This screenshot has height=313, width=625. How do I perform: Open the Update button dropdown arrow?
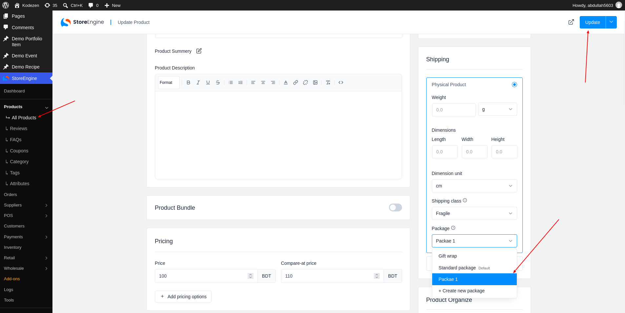pos(611,22)
